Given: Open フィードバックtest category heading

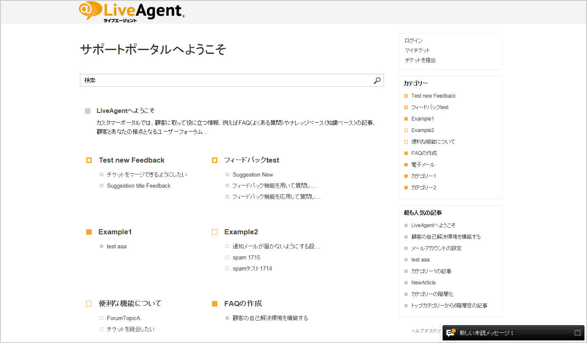Looking at the screenshot, I should (x=251, y=160).
